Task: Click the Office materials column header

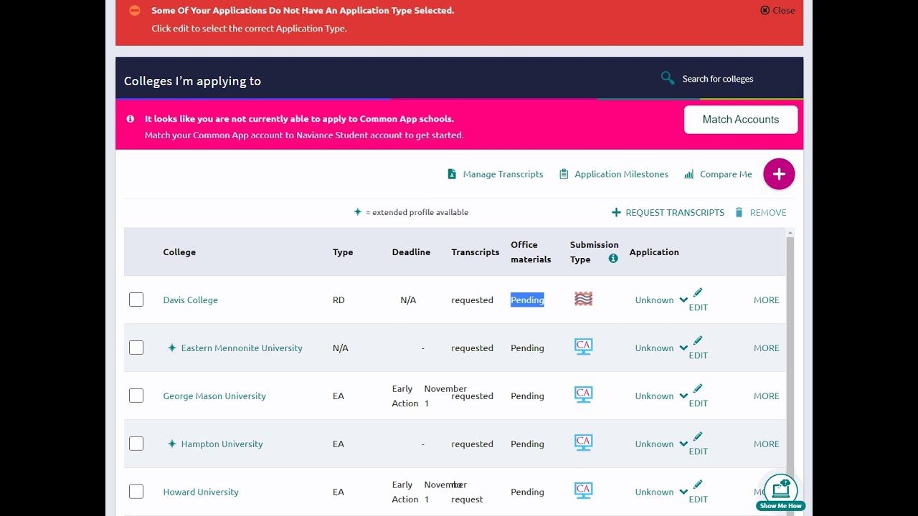Action: 531,252
